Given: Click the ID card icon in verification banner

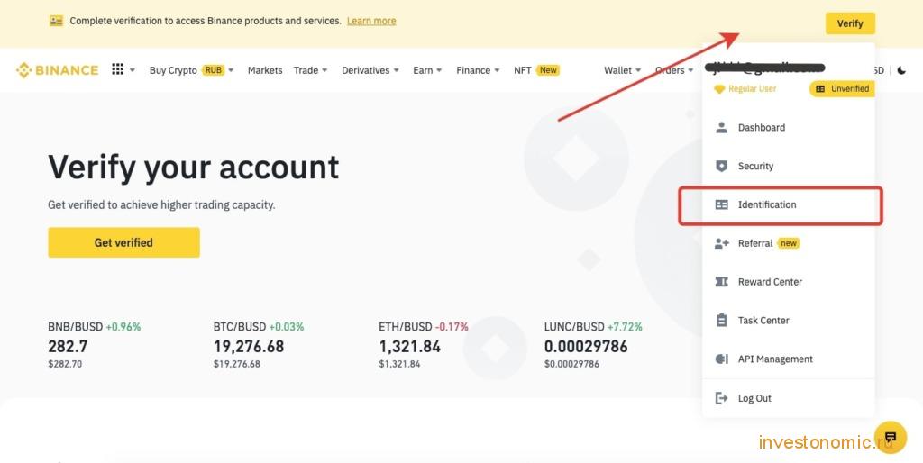Looking at the screenshot, I should [56, 21].
